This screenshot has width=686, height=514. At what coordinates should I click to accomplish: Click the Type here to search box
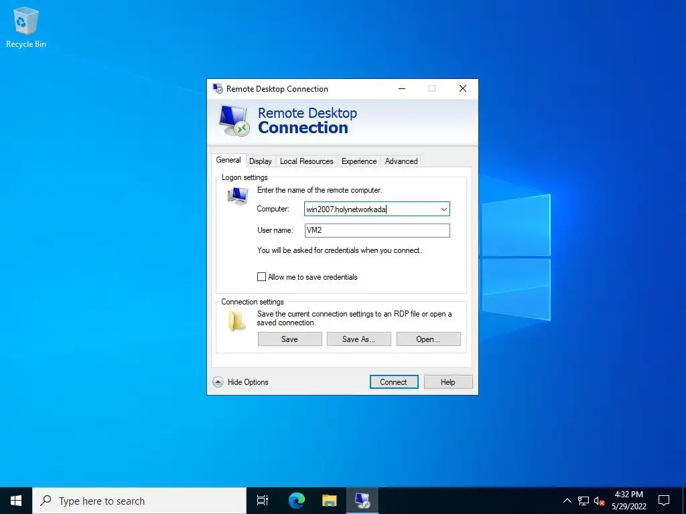[x=139, y=501]
